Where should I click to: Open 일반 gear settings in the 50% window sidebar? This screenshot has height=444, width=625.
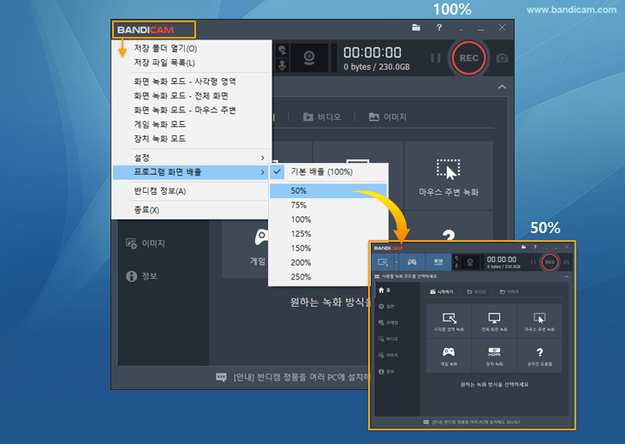pos(386,306)
